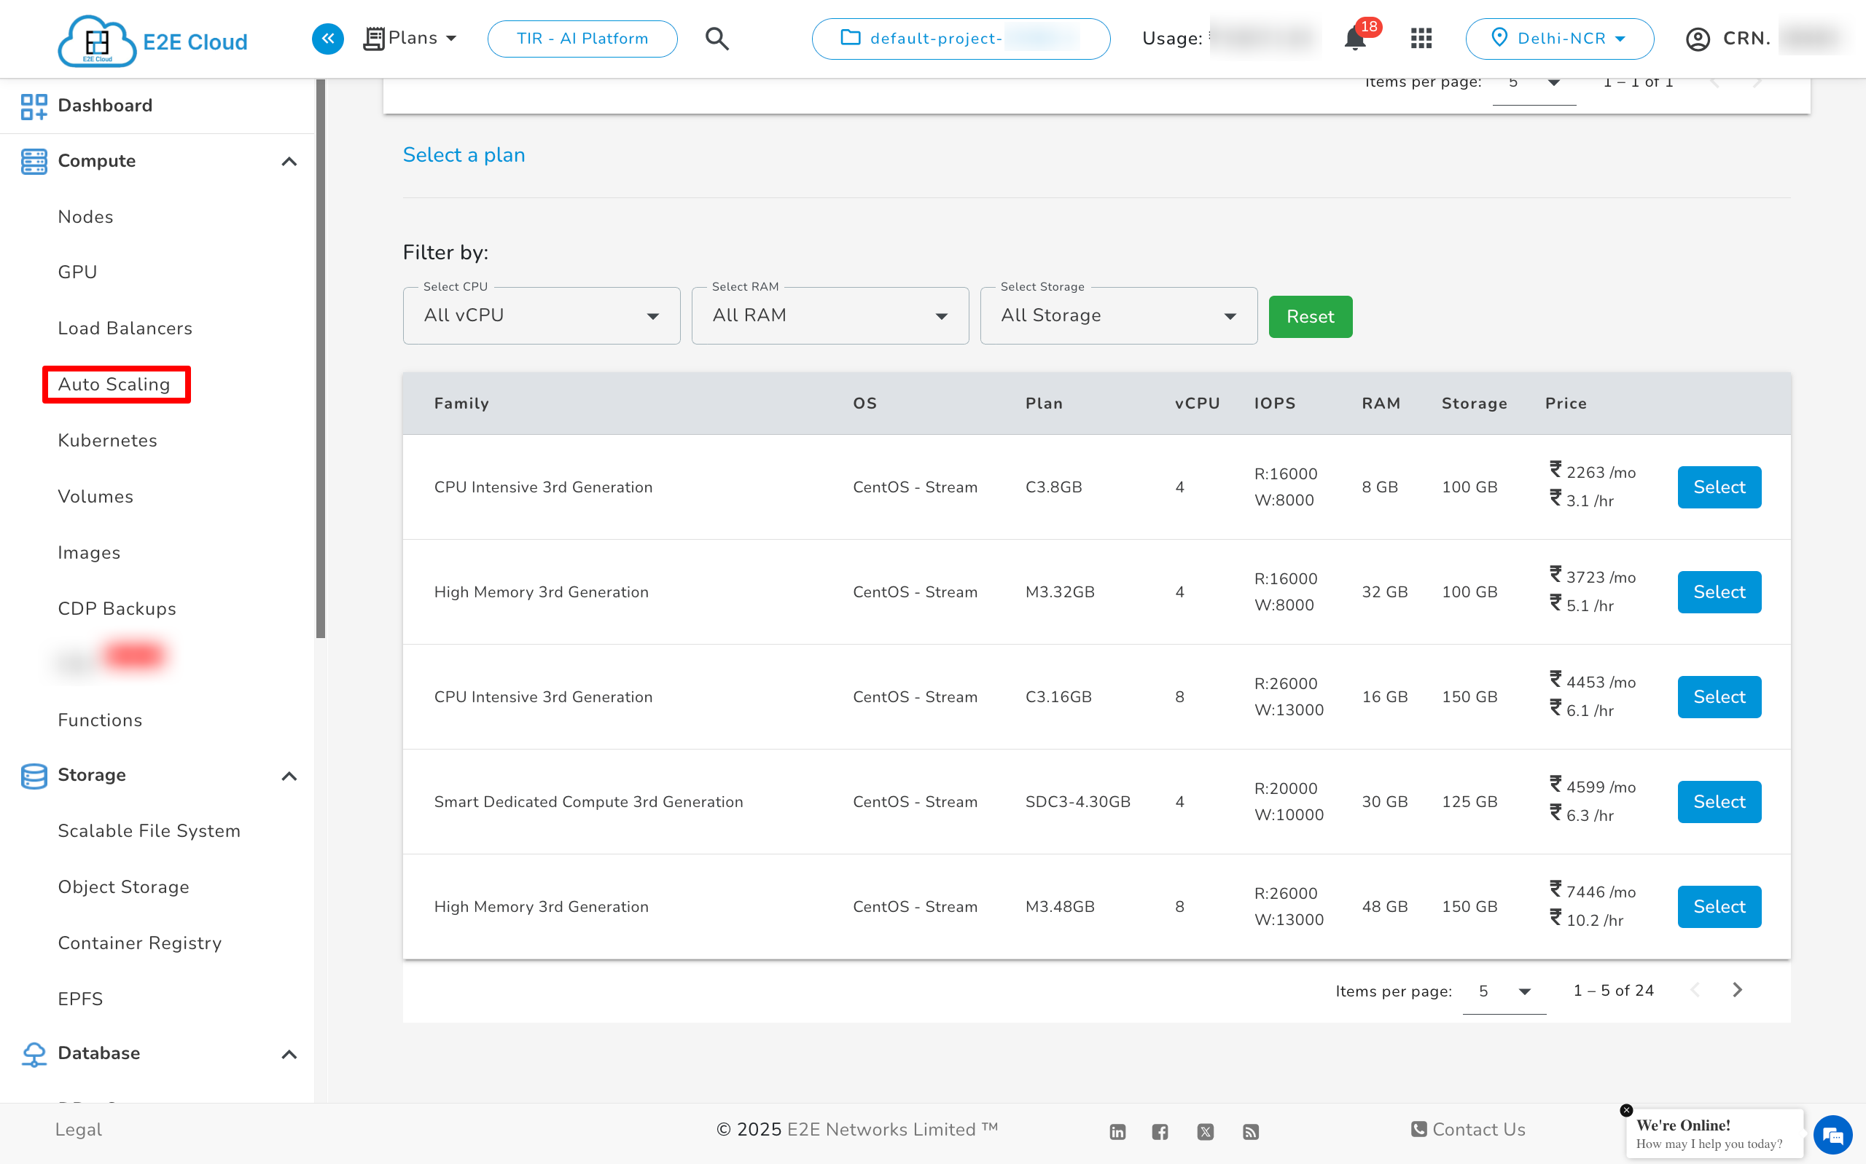Click the Database cloud icon in the sidebar
Viewport: 1866px width, 1164px height.
[34, 1054]
